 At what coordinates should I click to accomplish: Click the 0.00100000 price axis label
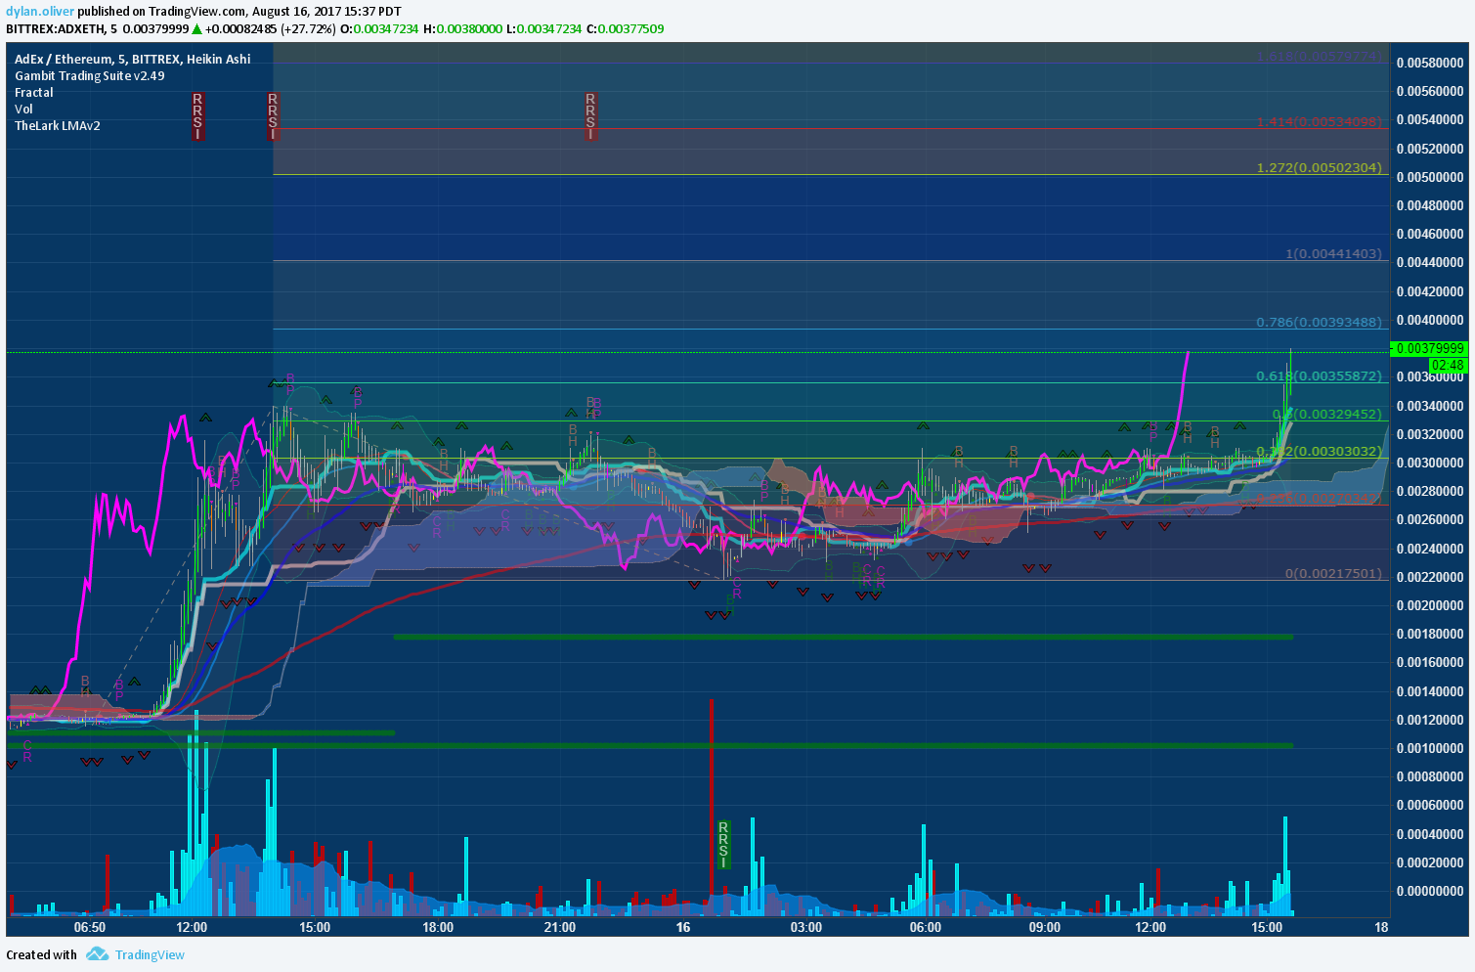click(1430, 748)
